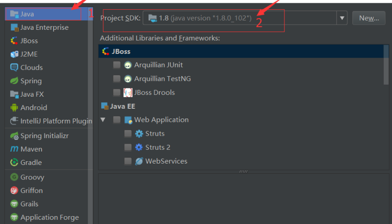
Task: Select the Android robot icon
Action: 14,107
